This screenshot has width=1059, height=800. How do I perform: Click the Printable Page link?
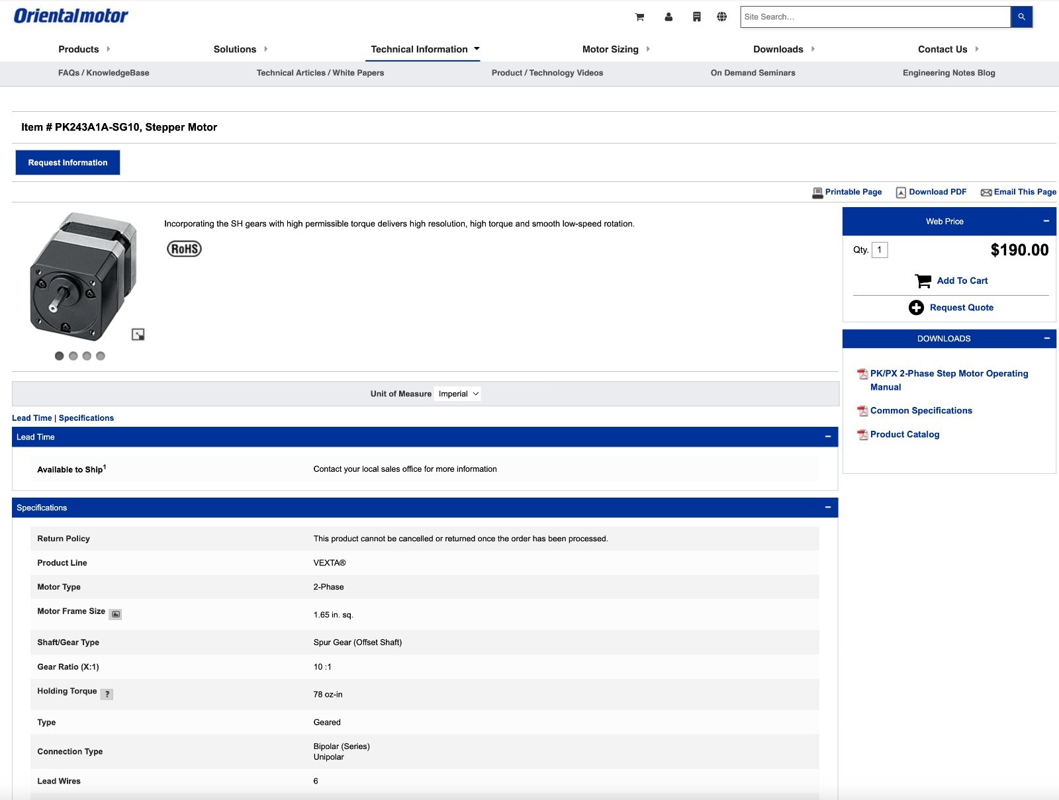click(853, 192)
